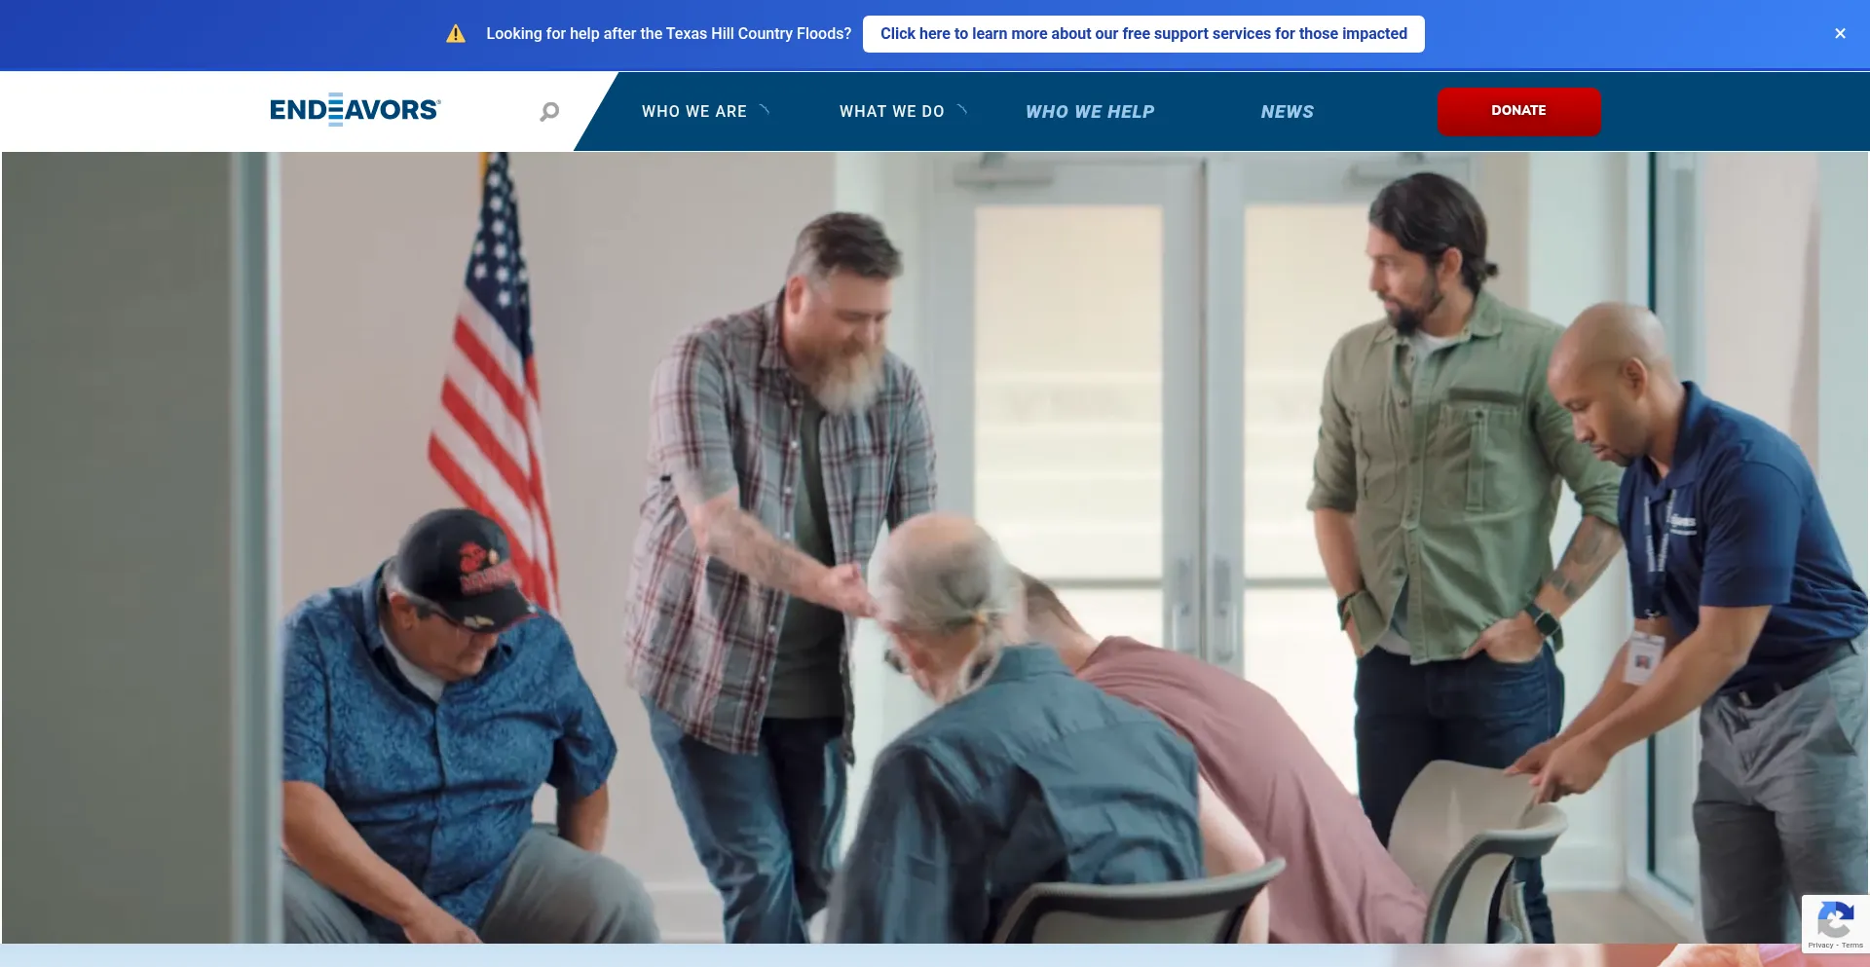Open site search with magnifier icon
Viewport: 1870px width, 967px height.
pyautogui.click(x=549, y=112)
